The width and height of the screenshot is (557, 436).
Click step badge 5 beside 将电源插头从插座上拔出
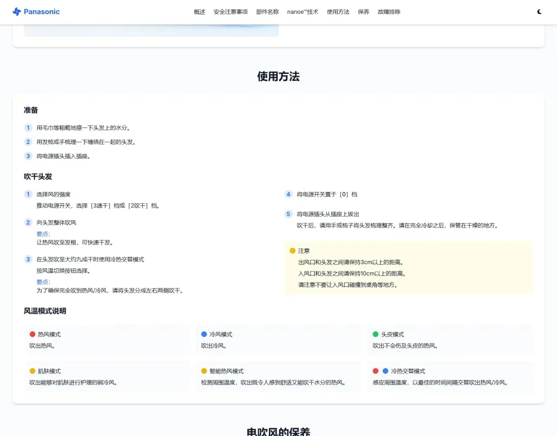[288, 214]
